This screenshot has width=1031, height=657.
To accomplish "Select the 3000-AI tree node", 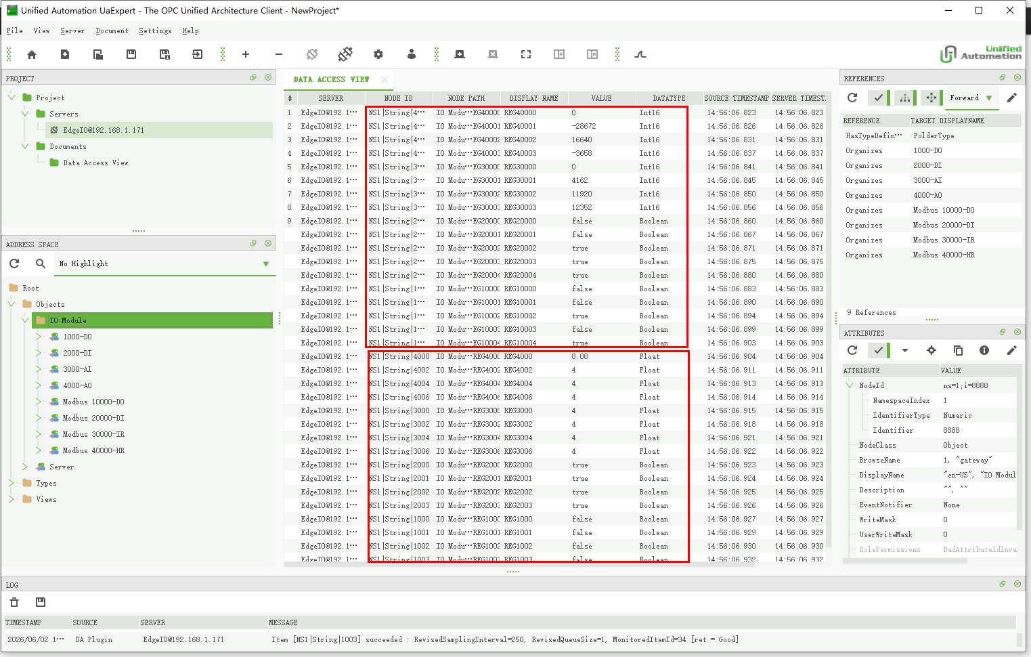I will click(77, 369).
